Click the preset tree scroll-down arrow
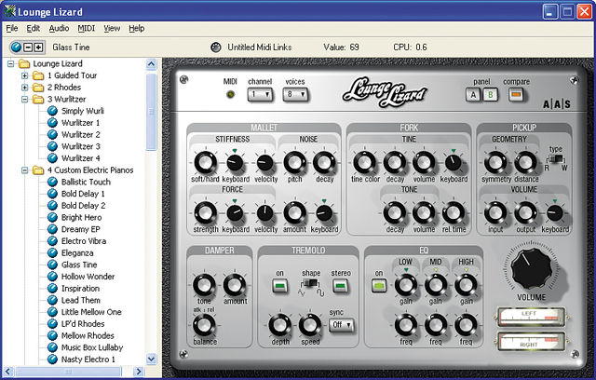Screen dimensions: 596x380 [x=151, y=359]
